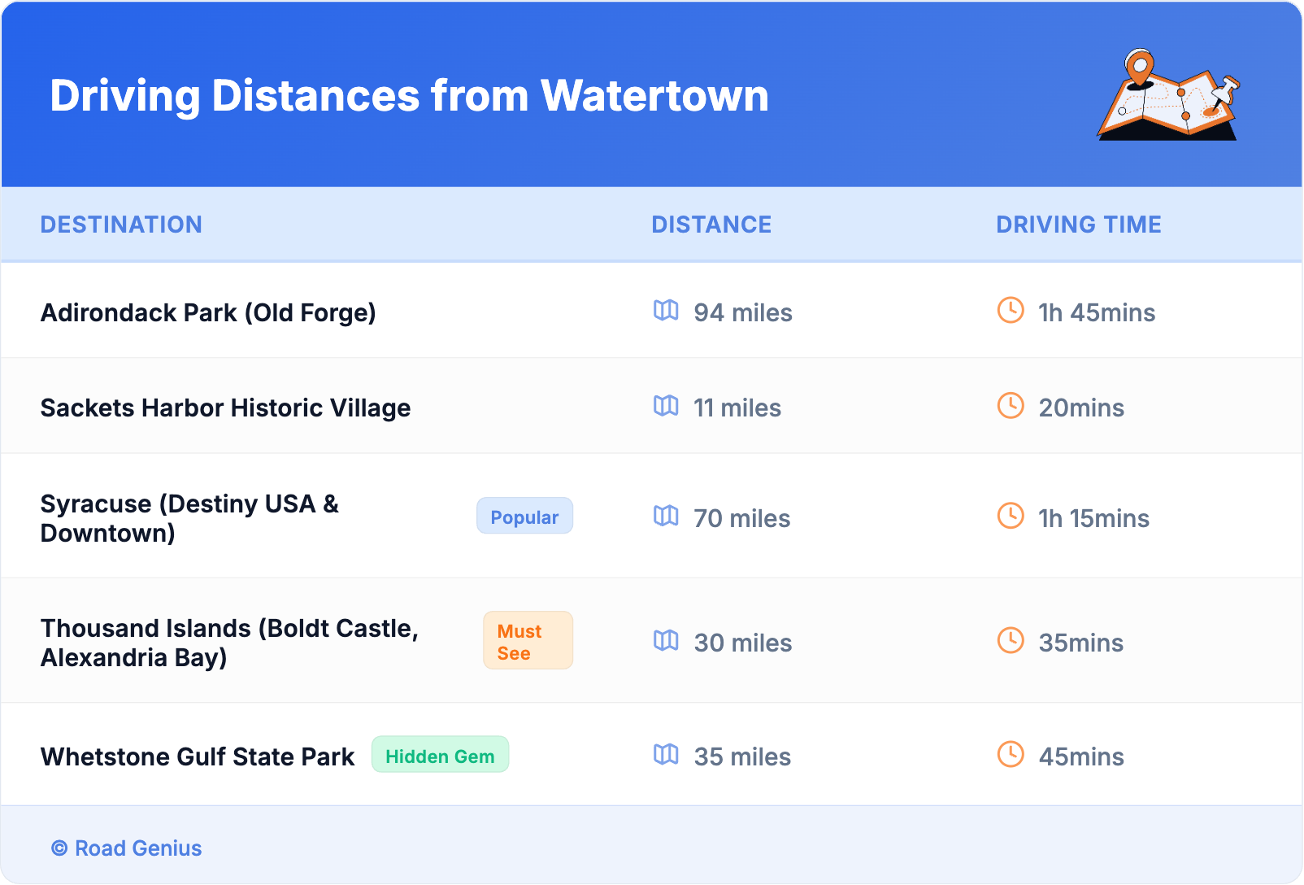Click the clock icon beside 20mins
The image size is (1304, 885).
point(1011,406)
